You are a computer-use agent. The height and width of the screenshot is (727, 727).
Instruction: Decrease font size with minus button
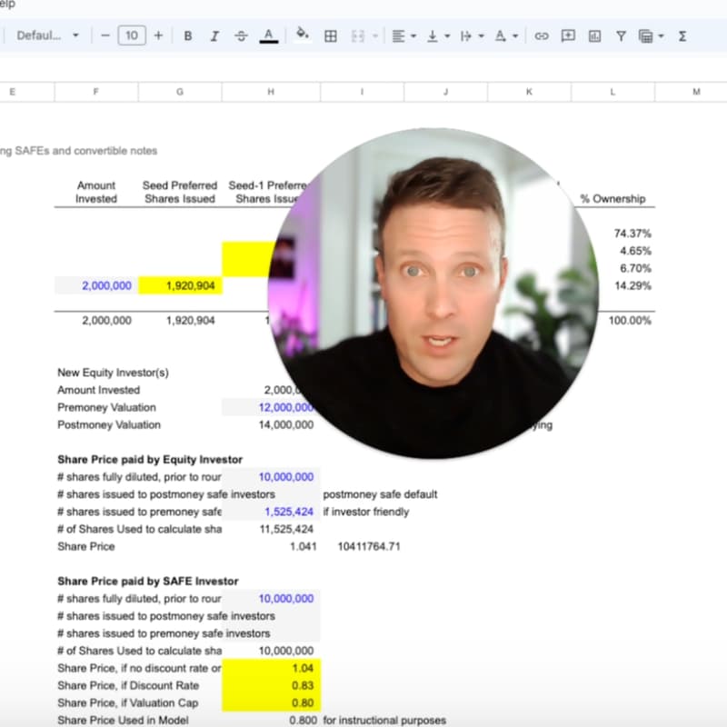click(x=105, y=36)
